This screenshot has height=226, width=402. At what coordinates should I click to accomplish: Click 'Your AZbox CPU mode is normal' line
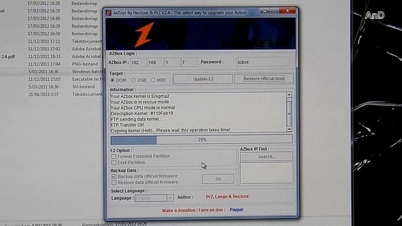tap(143, 107)
